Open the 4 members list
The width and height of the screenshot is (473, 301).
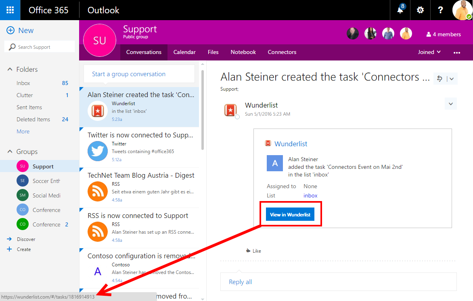444,34
